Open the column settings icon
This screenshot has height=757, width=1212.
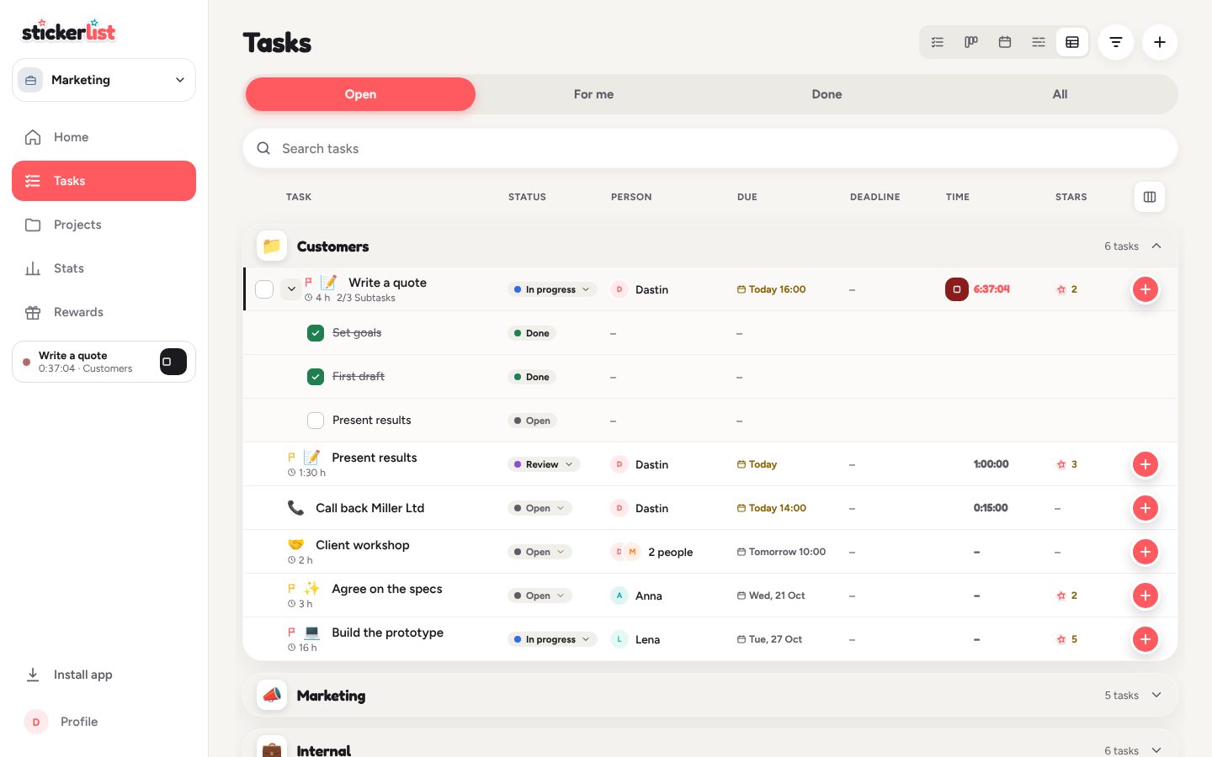1150,197
